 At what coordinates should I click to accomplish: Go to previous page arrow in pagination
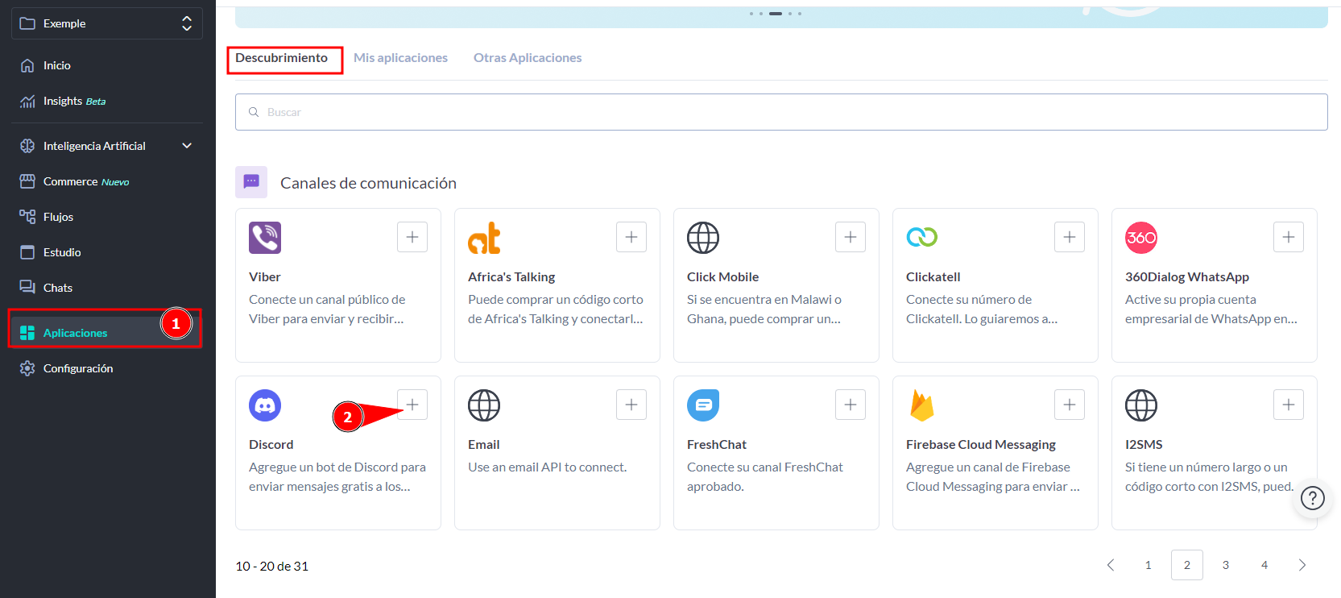(x=1111, y=565)
